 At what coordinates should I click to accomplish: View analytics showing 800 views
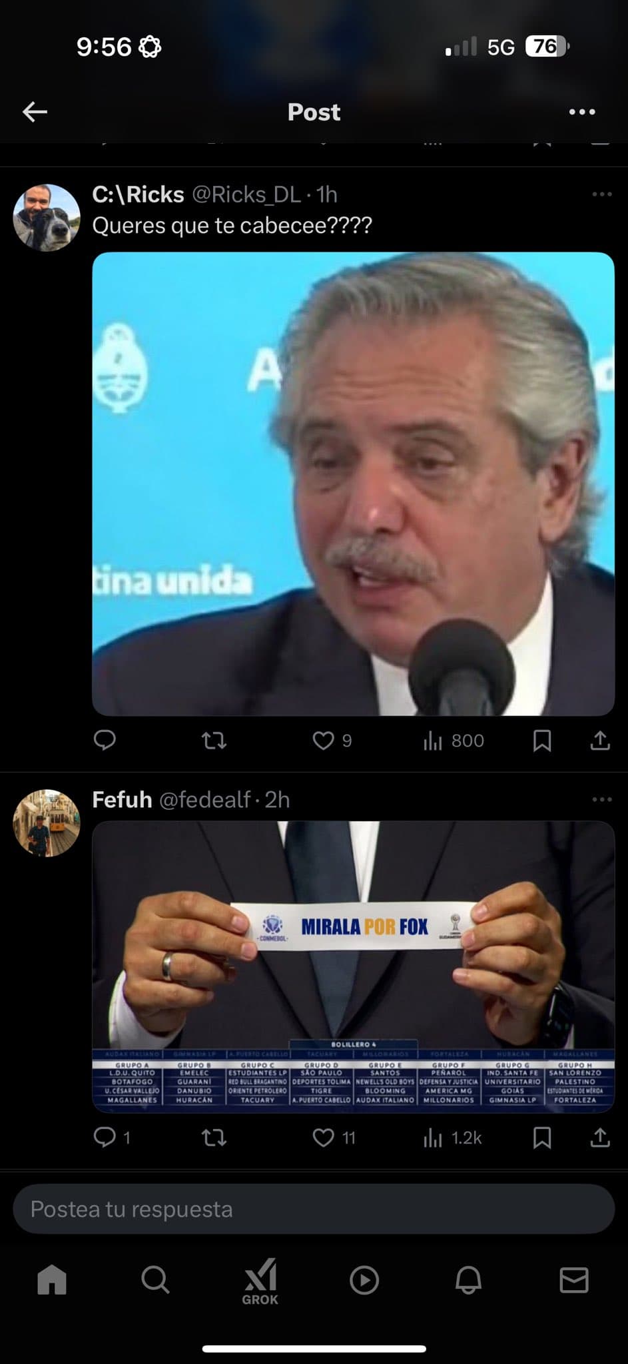454,740
